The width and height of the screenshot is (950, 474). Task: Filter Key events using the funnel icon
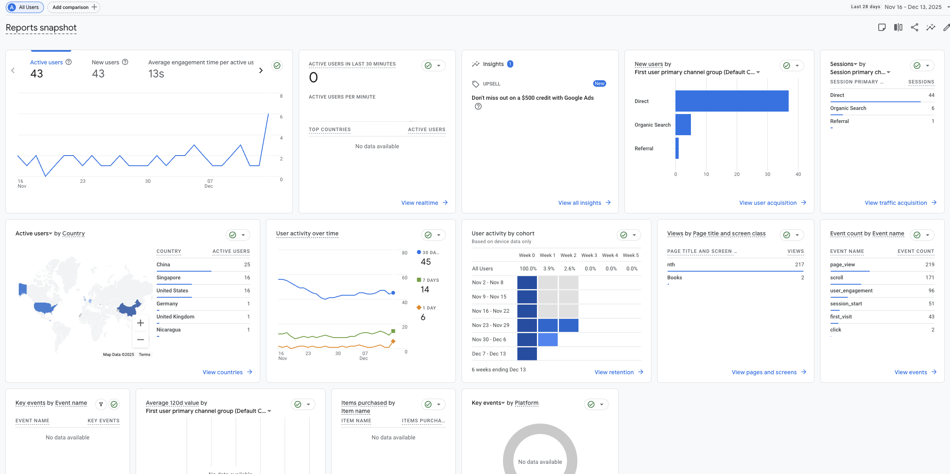coord(101,404)
